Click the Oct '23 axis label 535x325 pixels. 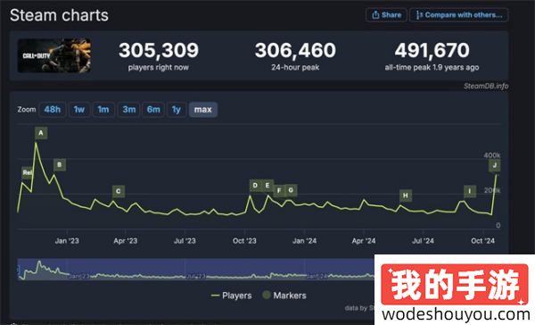[244, 241]
